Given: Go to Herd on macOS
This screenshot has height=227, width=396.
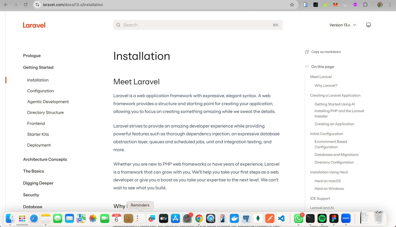Looking at the screenshot, I should [x=328, y=181].
